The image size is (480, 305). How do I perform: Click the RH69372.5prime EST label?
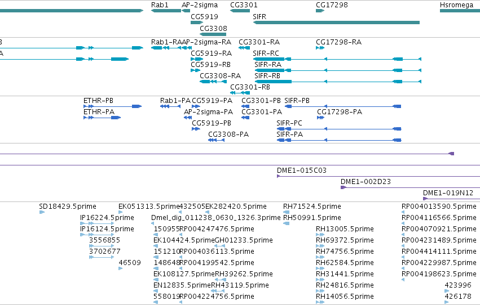tap(345, 241)
